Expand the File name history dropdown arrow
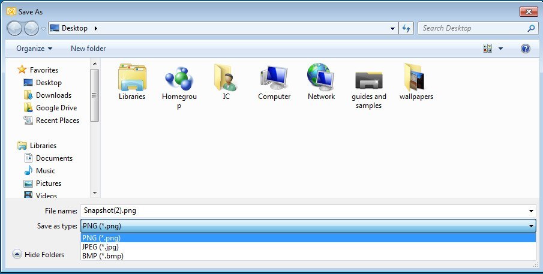The height and width of the screenshot is (274, 543). [x=532, y=211]
